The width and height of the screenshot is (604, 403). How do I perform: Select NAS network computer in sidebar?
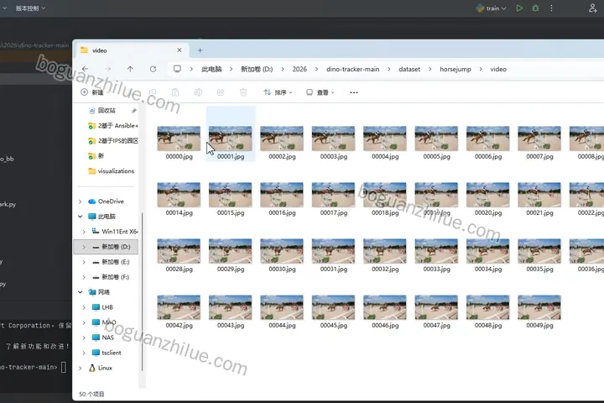103,338
